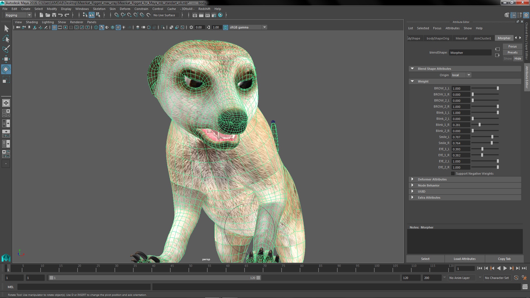530x298 pixels.
Task: Click the input connection icon beside blendShape
Action: click(497, 49)
